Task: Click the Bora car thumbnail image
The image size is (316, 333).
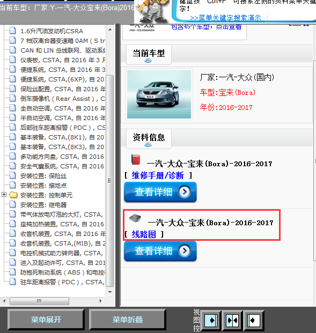Action: click(159, 94)
